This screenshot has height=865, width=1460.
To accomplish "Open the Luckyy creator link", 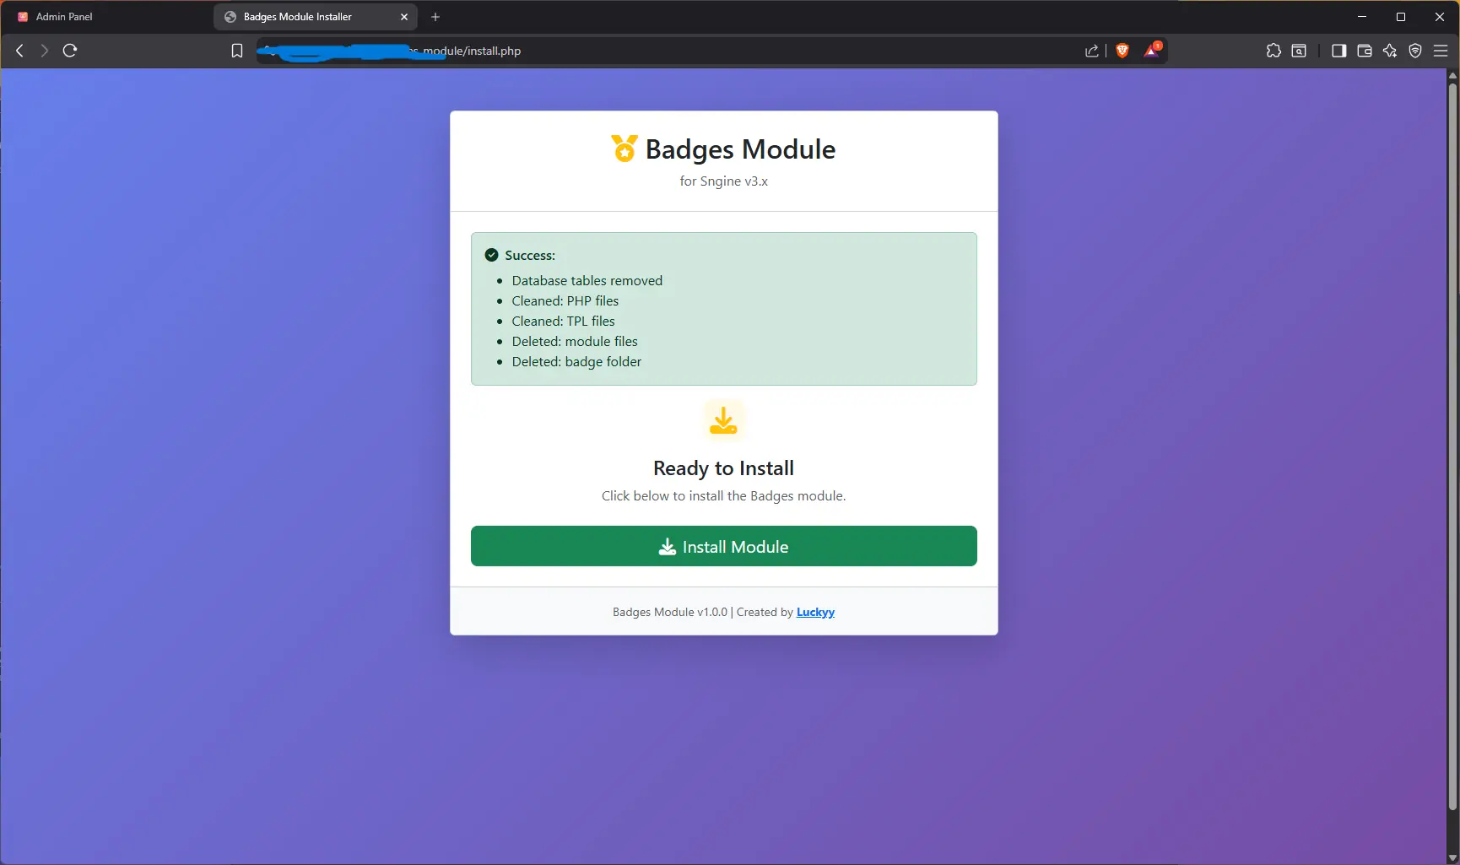I will pos(814,612).
